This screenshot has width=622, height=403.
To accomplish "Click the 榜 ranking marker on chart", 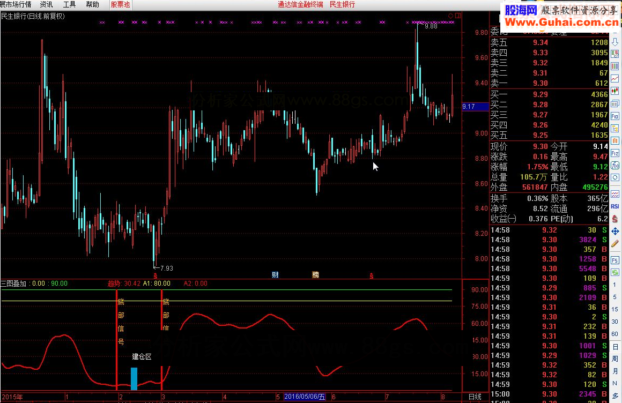I will tap(316, 275).
